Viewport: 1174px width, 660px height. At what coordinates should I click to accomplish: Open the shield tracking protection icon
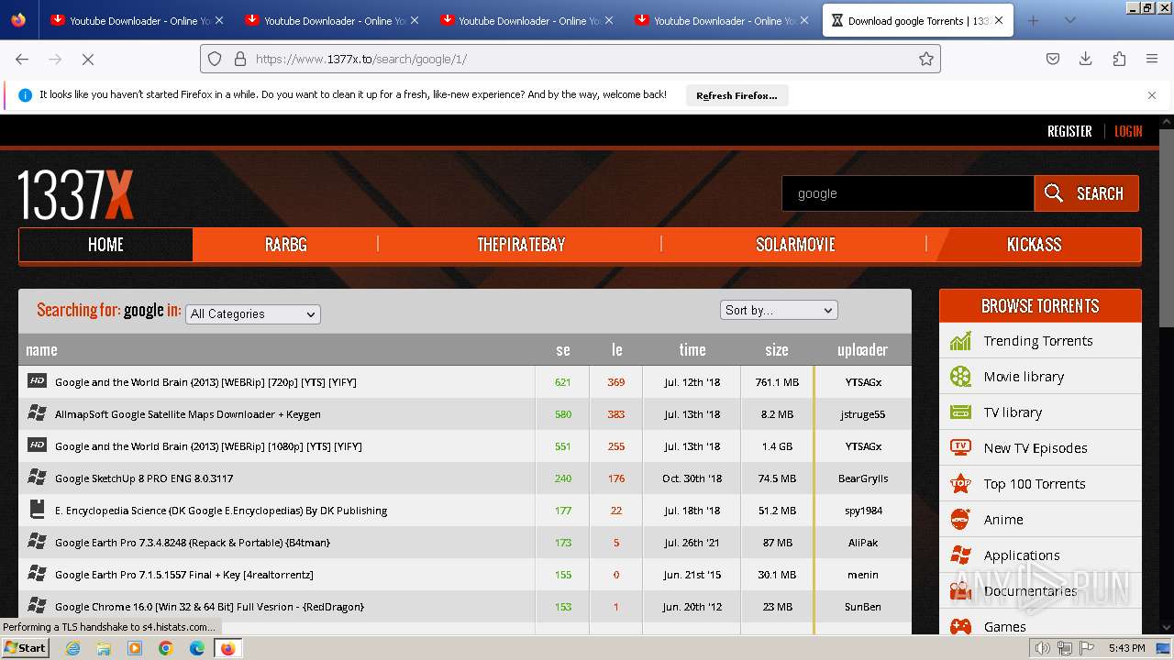215,59
